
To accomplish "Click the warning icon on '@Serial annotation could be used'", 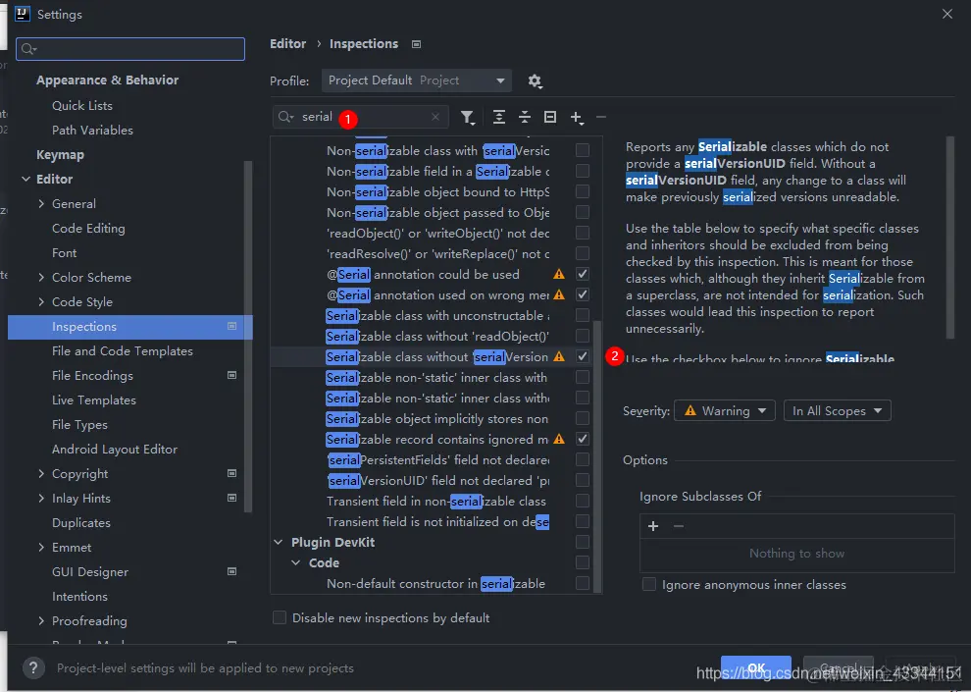I will click(x=559, y=274).
